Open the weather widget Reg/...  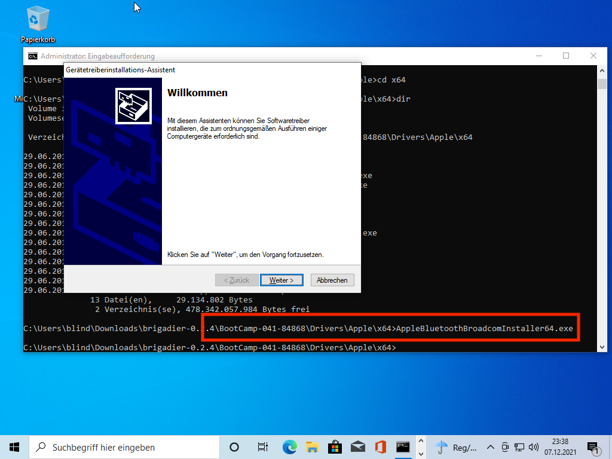[x=455, y=447]
